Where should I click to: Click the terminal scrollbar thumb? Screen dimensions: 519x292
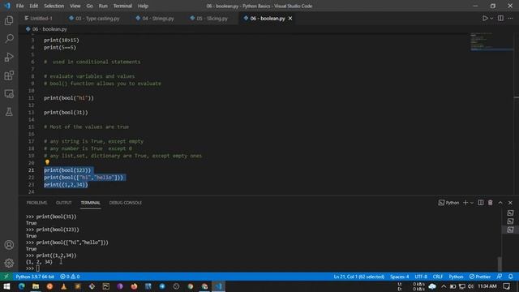pyautogui.click(x=500, y=264)
